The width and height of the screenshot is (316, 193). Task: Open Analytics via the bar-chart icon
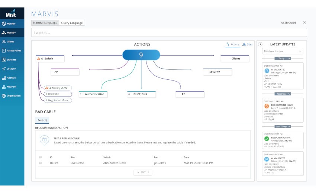(4, 78)
